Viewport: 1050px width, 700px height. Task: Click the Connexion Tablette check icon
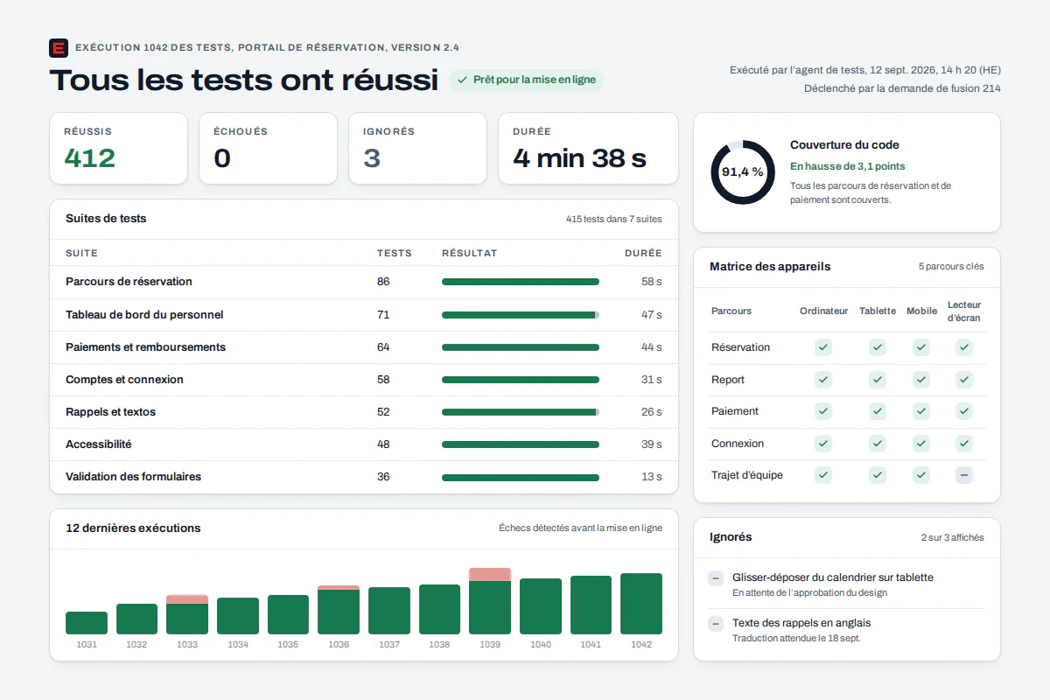pyautogui.click(x=878, y=444)
